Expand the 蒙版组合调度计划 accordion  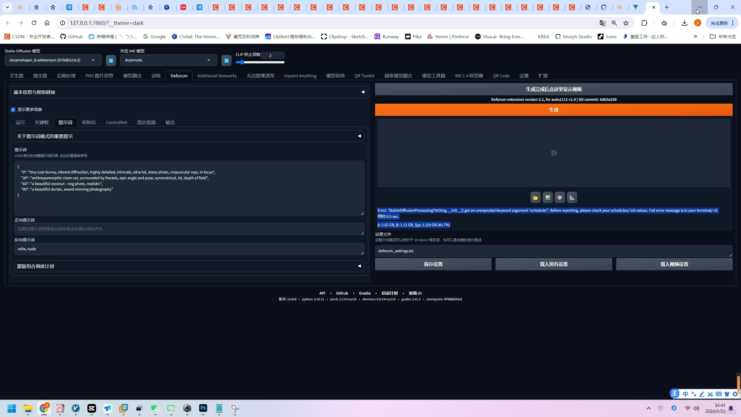[189, 266]
